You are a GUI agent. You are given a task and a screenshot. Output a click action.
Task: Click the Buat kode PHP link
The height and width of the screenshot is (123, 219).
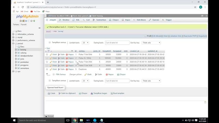[190, 36]
